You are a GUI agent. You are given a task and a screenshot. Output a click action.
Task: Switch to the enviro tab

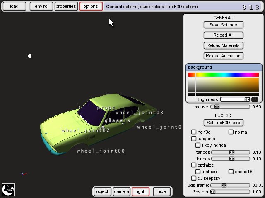pos(41,7)
